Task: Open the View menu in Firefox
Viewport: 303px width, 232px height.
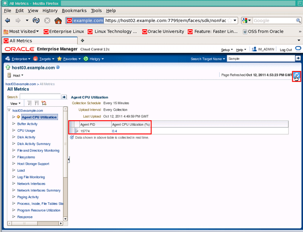Action: (x=33, y=11)
